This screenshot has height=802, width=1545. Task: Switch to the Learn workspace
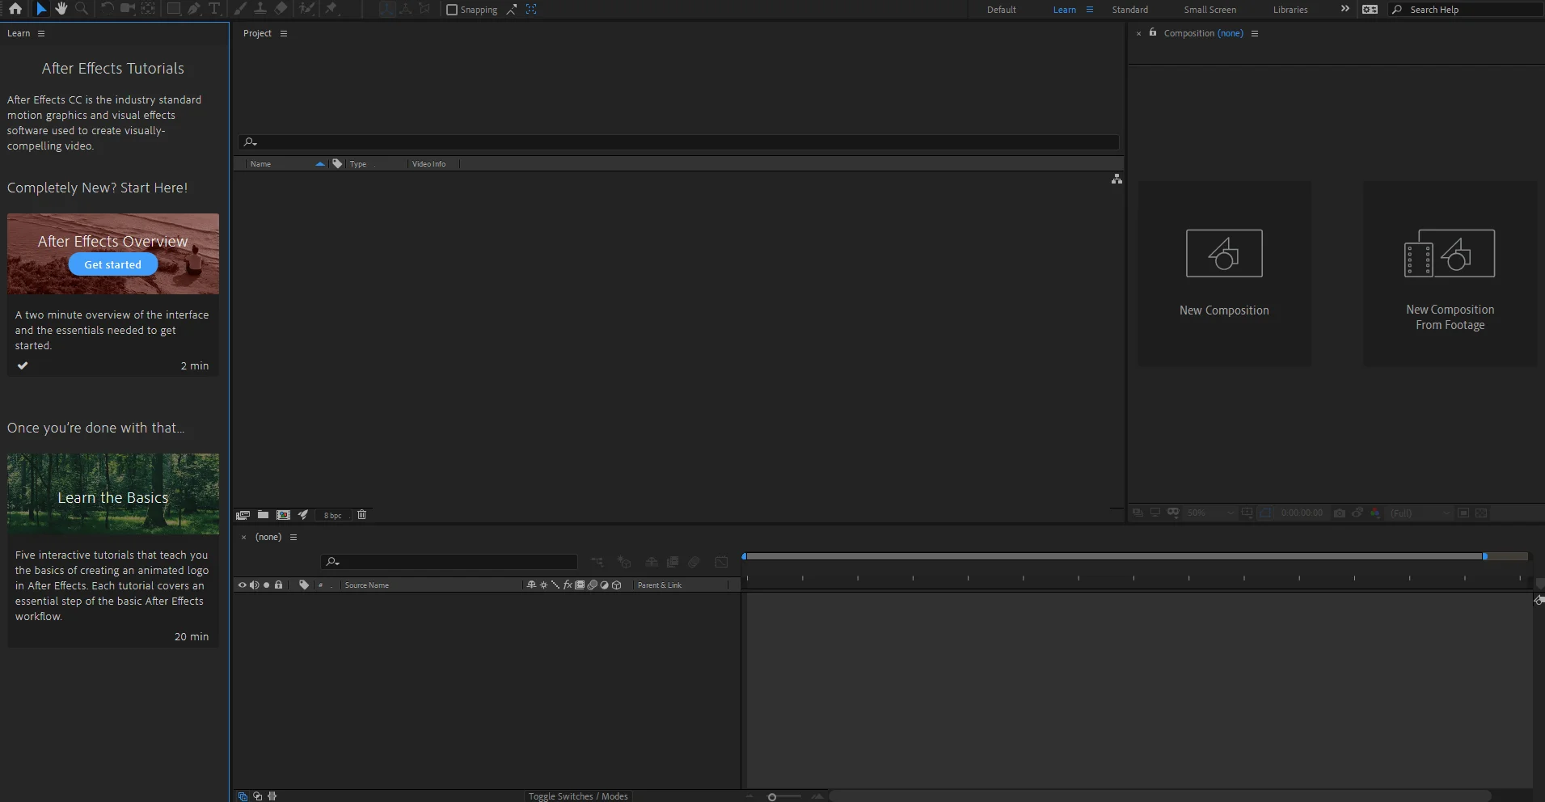click(x=1063, y=9)
